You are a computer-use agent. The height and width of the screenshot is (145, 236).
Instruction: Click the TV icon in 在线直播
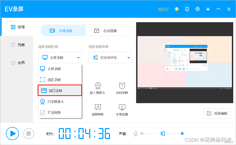pos(97,30)
